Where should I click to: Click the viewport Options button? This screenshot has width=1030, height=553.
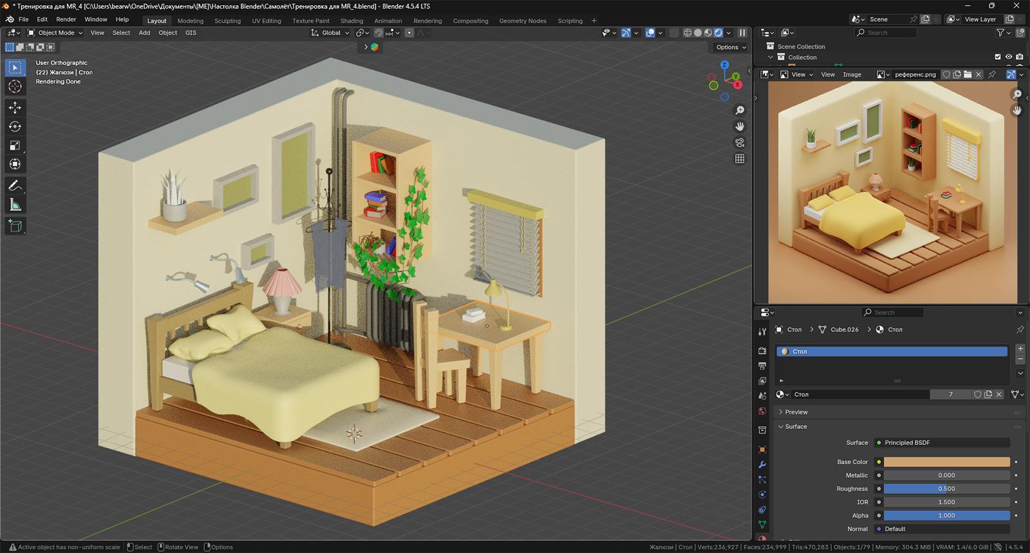[731, 47]
